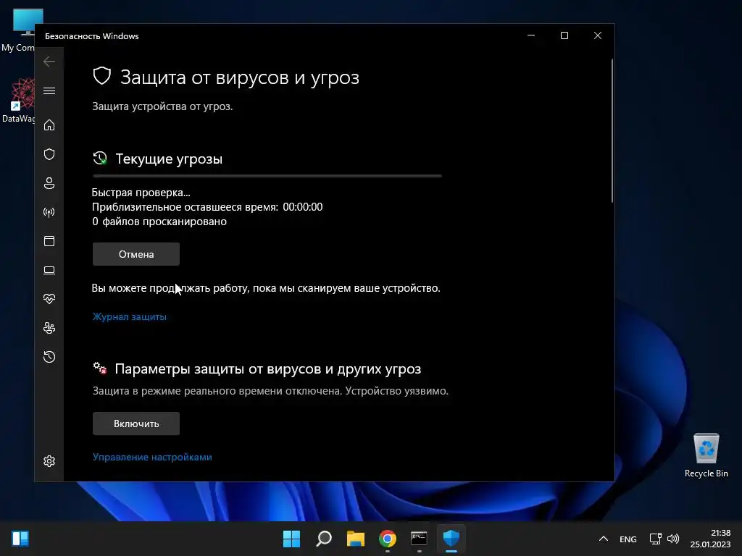Click Параметры защиты от вирусов heading
Viewport: 742px width, 556px height.
pos(268,368)
